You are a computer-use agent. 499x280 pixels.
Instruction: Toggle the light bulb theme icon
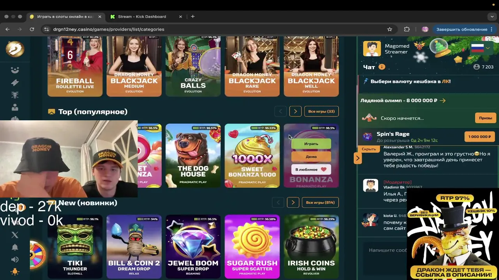click(15, 272)
